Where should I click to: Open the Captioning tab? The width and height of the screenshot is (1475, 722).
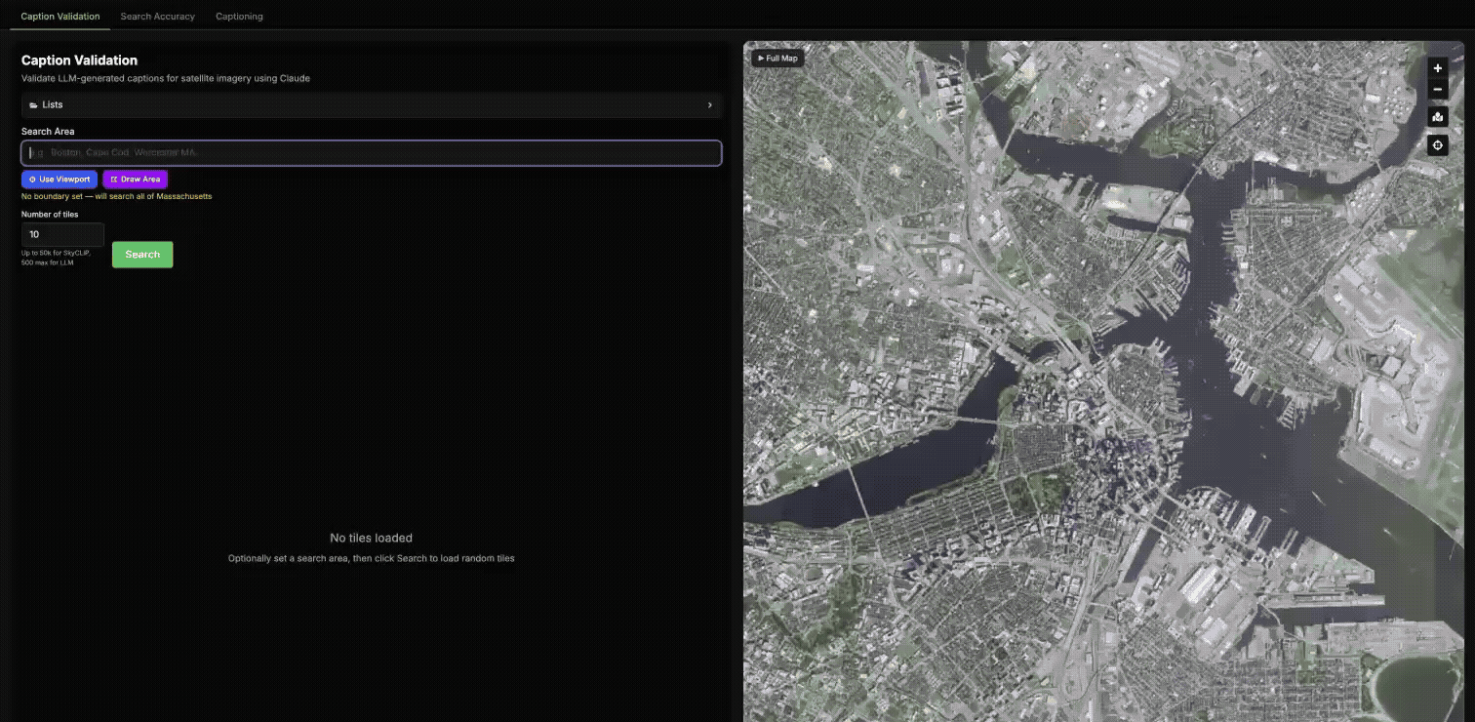[239, 17]
